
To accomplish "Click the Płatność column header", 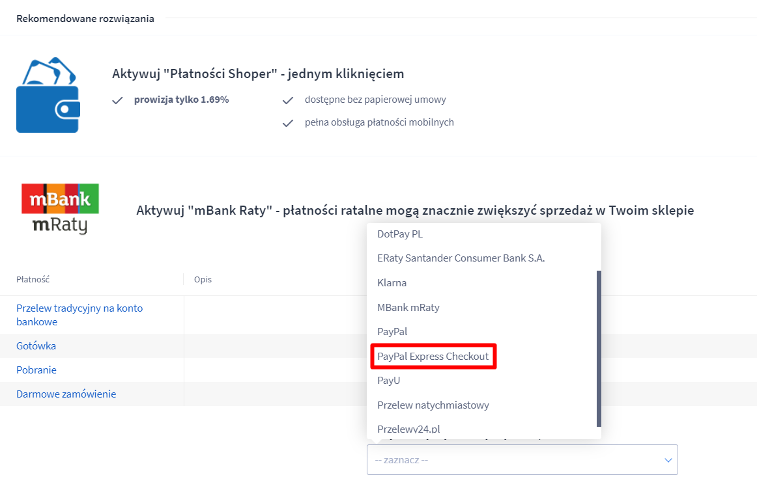I will click(x=33, y=279).
